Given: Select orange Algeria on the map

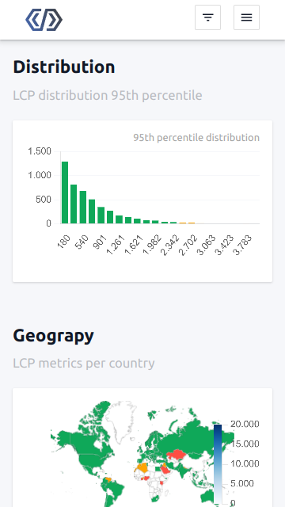Looking at the screenshot, I should tap(142, 467).
